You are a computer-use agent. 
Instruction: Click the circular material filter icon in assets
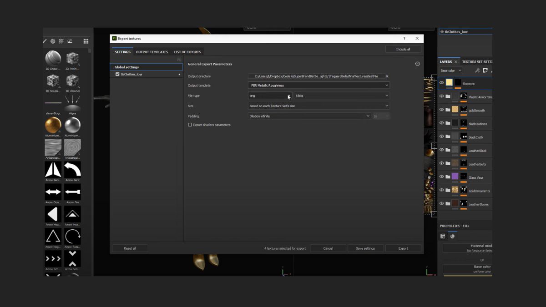53,41
